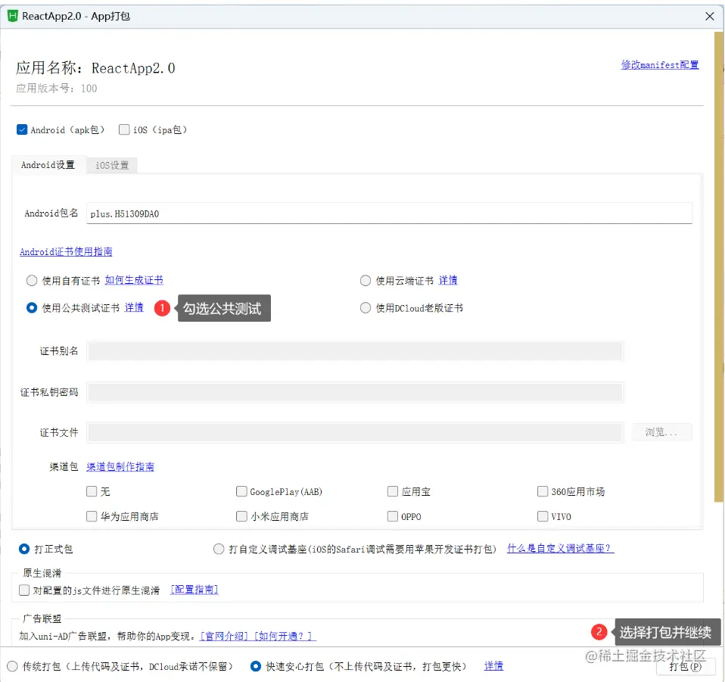The width and height of the screenshot is (725, 682).
Task: Open 详情 link next to 使用云端证书
Action: (448, 280)
